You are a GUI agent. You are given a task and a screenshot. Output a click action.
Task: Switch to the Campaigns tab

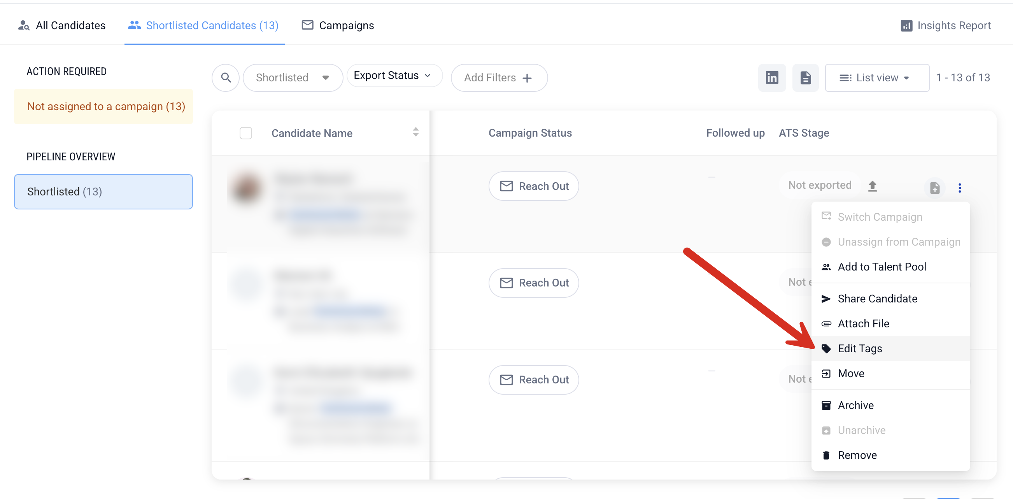(337, 26)
